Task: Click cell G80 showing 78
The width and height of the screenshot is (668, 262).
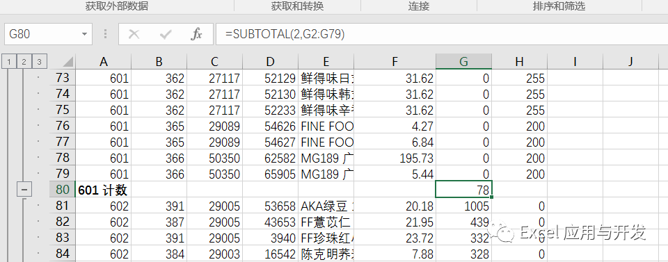Action: coord(463,190)
